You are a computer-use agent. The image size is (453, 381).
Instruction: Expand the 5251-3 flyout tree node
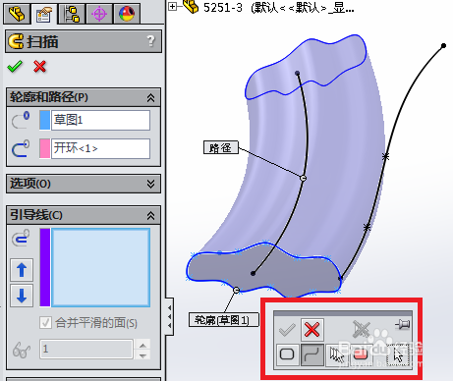[x=173, y=6]
